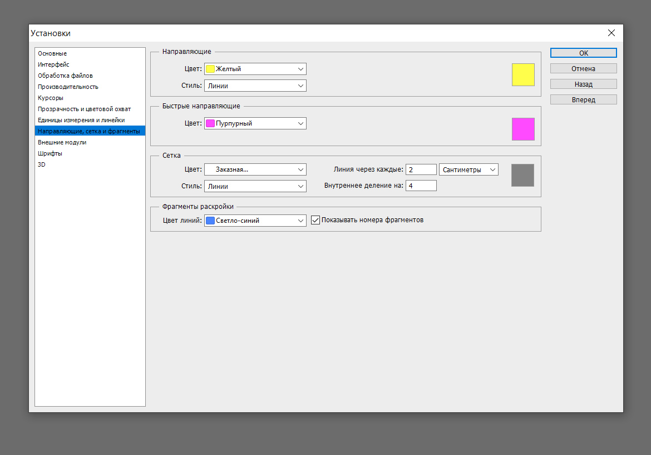The width and height of the screenshot is (651, 455).
Task: Select 'Основные' in the settings list
Action: pyautogui.click(x=52, y=53)
